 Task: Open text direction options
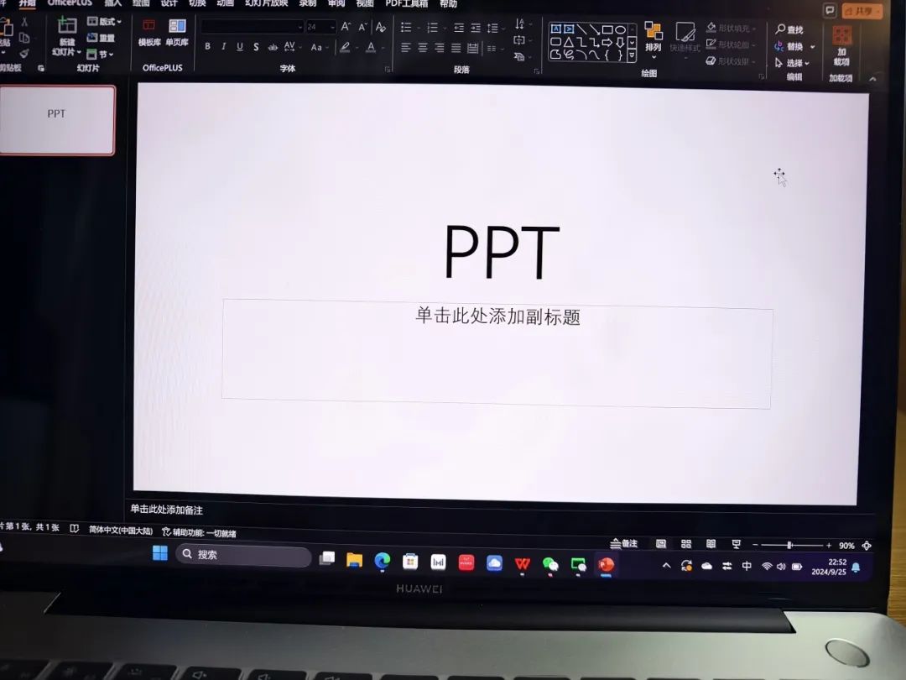coord(519,24)
